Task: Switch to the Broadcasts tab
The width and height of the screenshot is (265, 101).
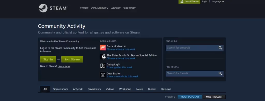Action: 94,89
